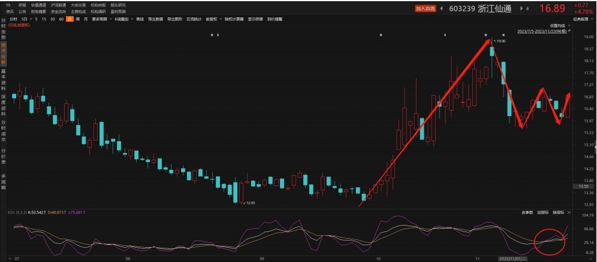Select the 日 daily period

click(x=70, y=19)
